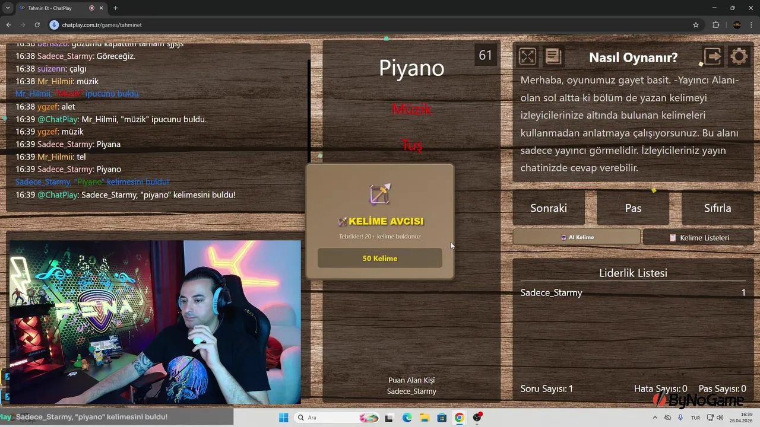This screenshot has width=760, height=427.
Task: Click the cloud sync-off tray icon
Action: click(668, 418)
